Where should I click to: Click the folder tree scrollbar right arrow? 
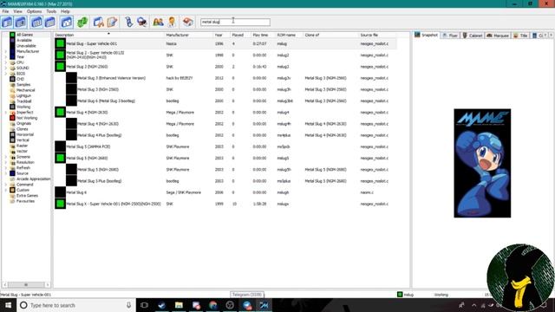pos(48,284)
